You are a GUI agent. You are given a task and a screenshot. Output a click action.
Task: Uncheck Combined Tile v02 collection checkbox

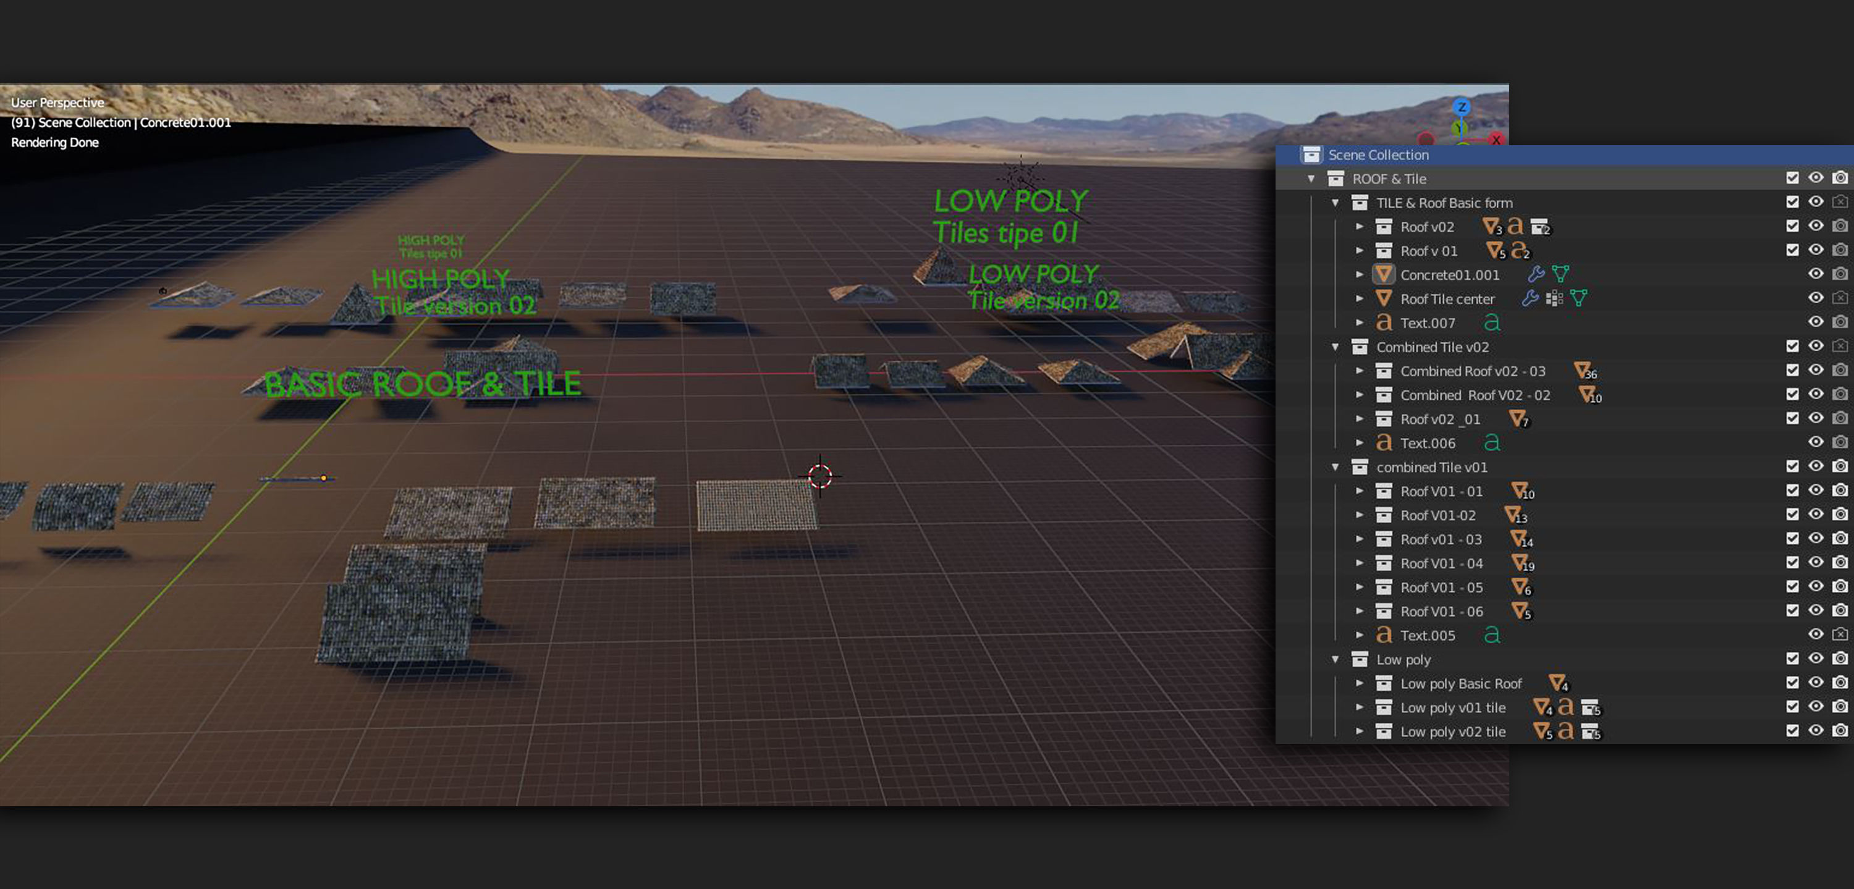click(1792, 346)
